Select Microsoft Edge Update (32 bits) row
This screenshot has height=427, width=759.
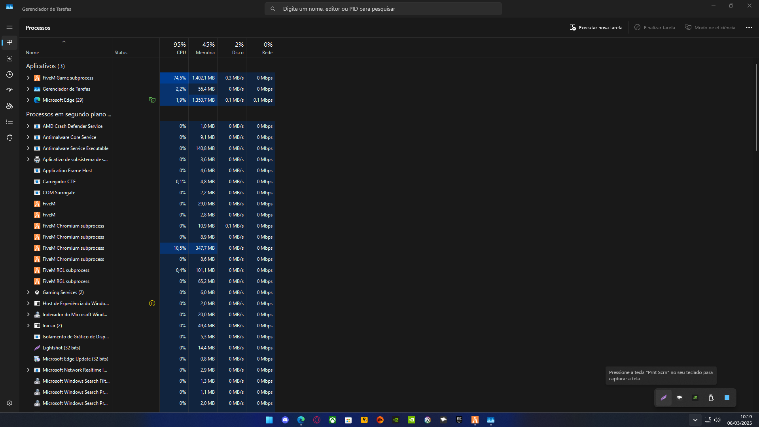[x=147, y=359]
